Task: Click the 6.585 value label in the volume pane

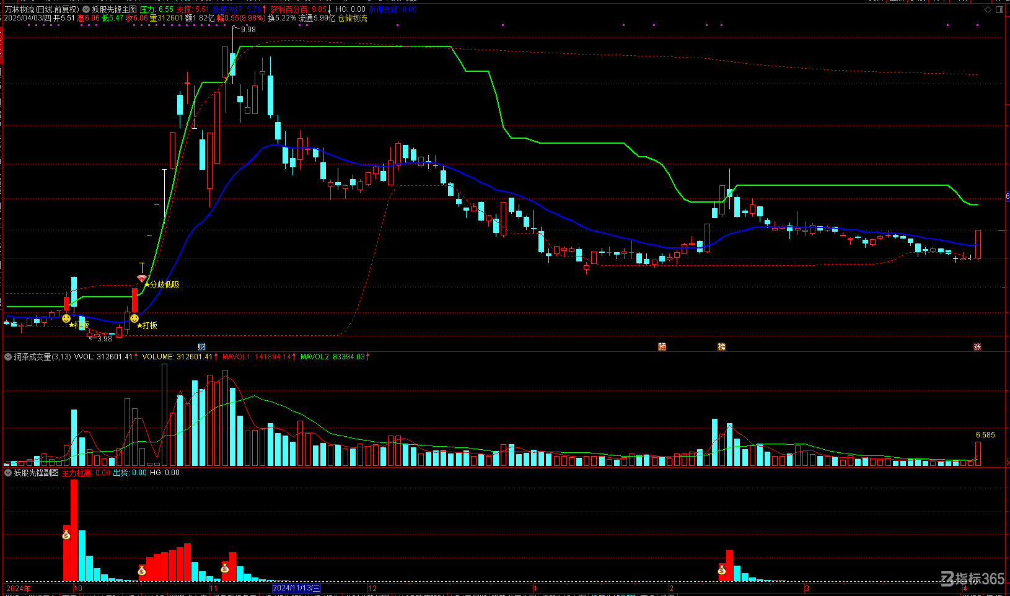Action: pyautogui.click(x=985, y=435)
